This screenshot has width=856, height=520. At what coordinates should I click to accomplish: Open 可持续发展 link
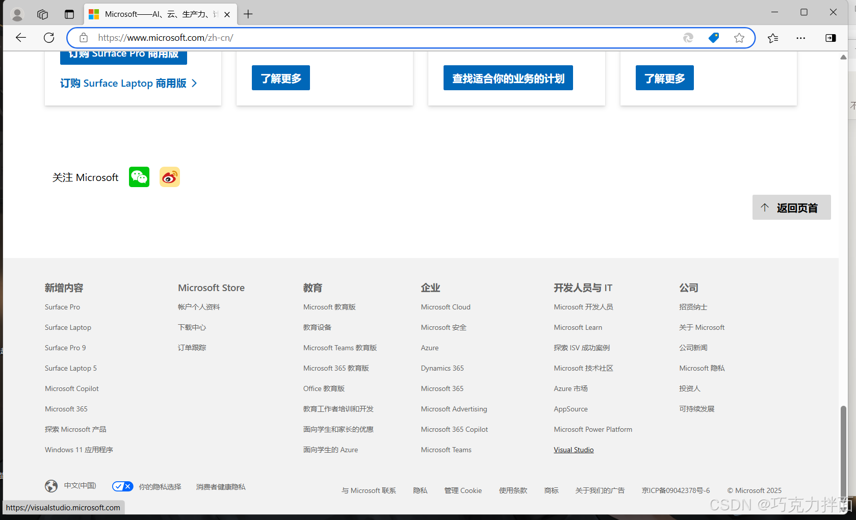pyautogui.click(x=696, y=409)
